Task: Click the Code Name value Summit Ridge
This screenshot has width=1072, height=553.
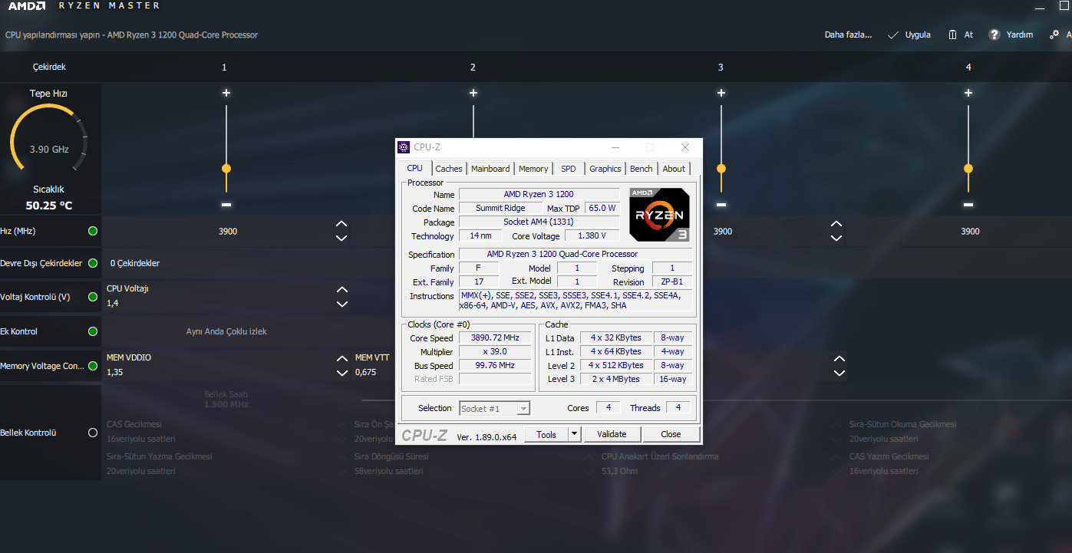Action: [x=500, y=209]
